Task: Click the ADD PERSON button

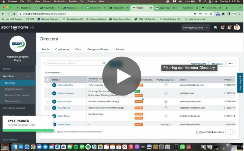Action: pyautogui.click(x=198, y=64)
